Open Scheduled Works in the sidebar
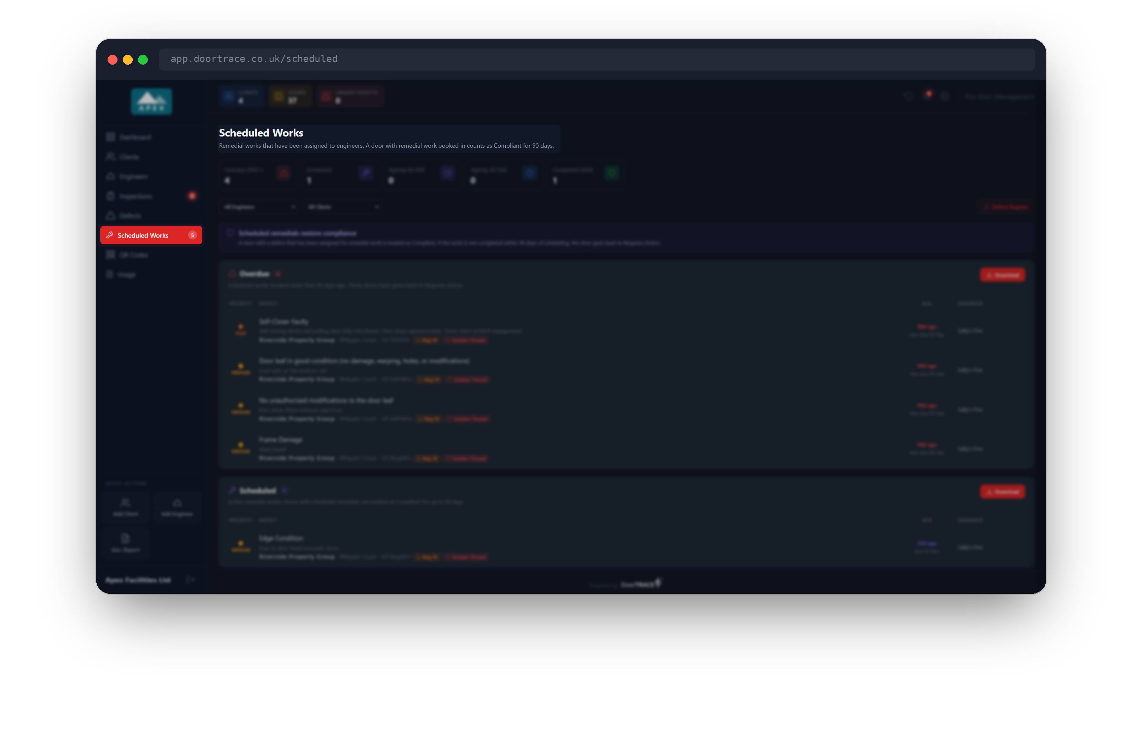1142x731 pixels. [x=151, y=235]
